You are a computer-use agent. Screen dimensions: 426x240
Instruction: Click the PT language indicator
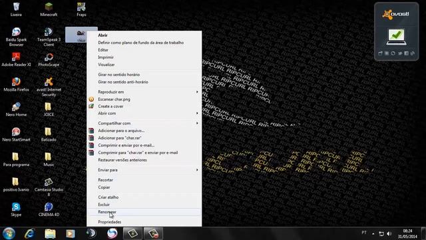[x=364, y=233]
